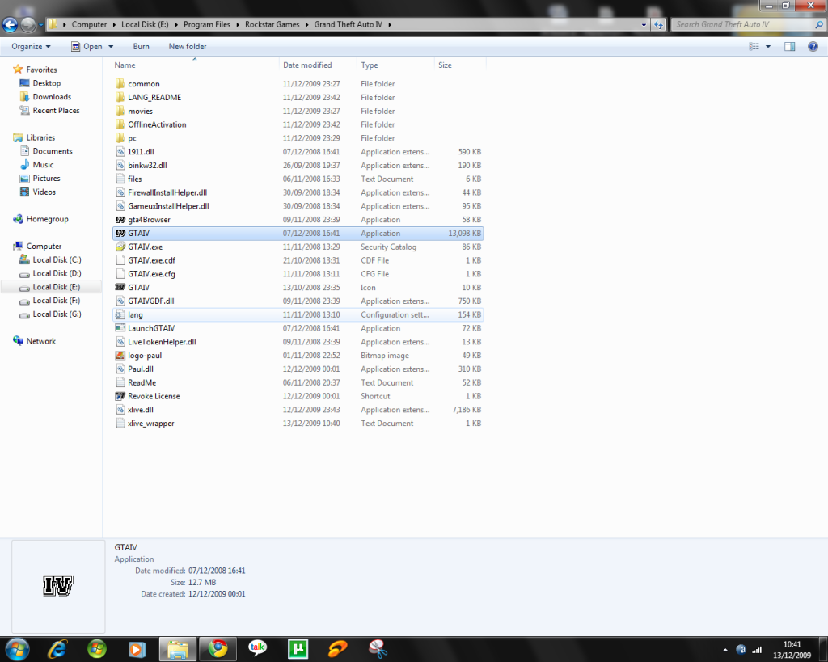Click the Burn toolbar command

[141, 46]
